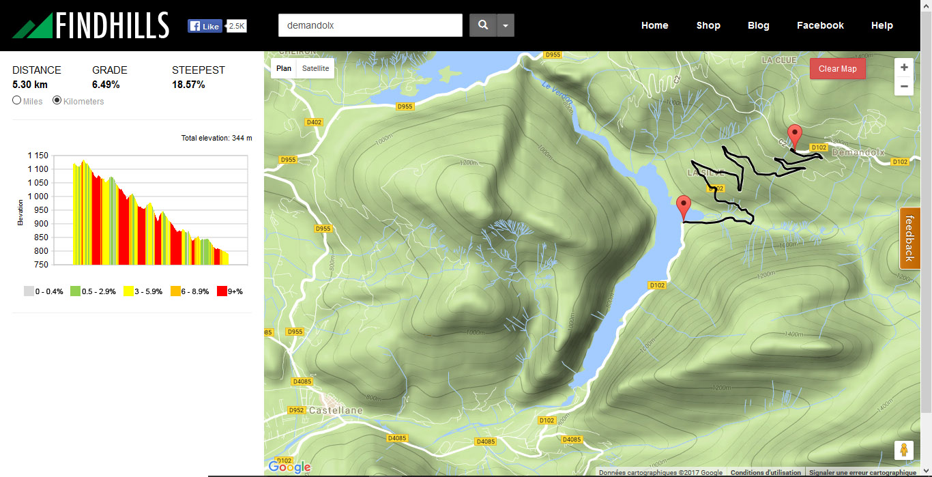Click the red marker at the lake shore

tap(684, 207)
